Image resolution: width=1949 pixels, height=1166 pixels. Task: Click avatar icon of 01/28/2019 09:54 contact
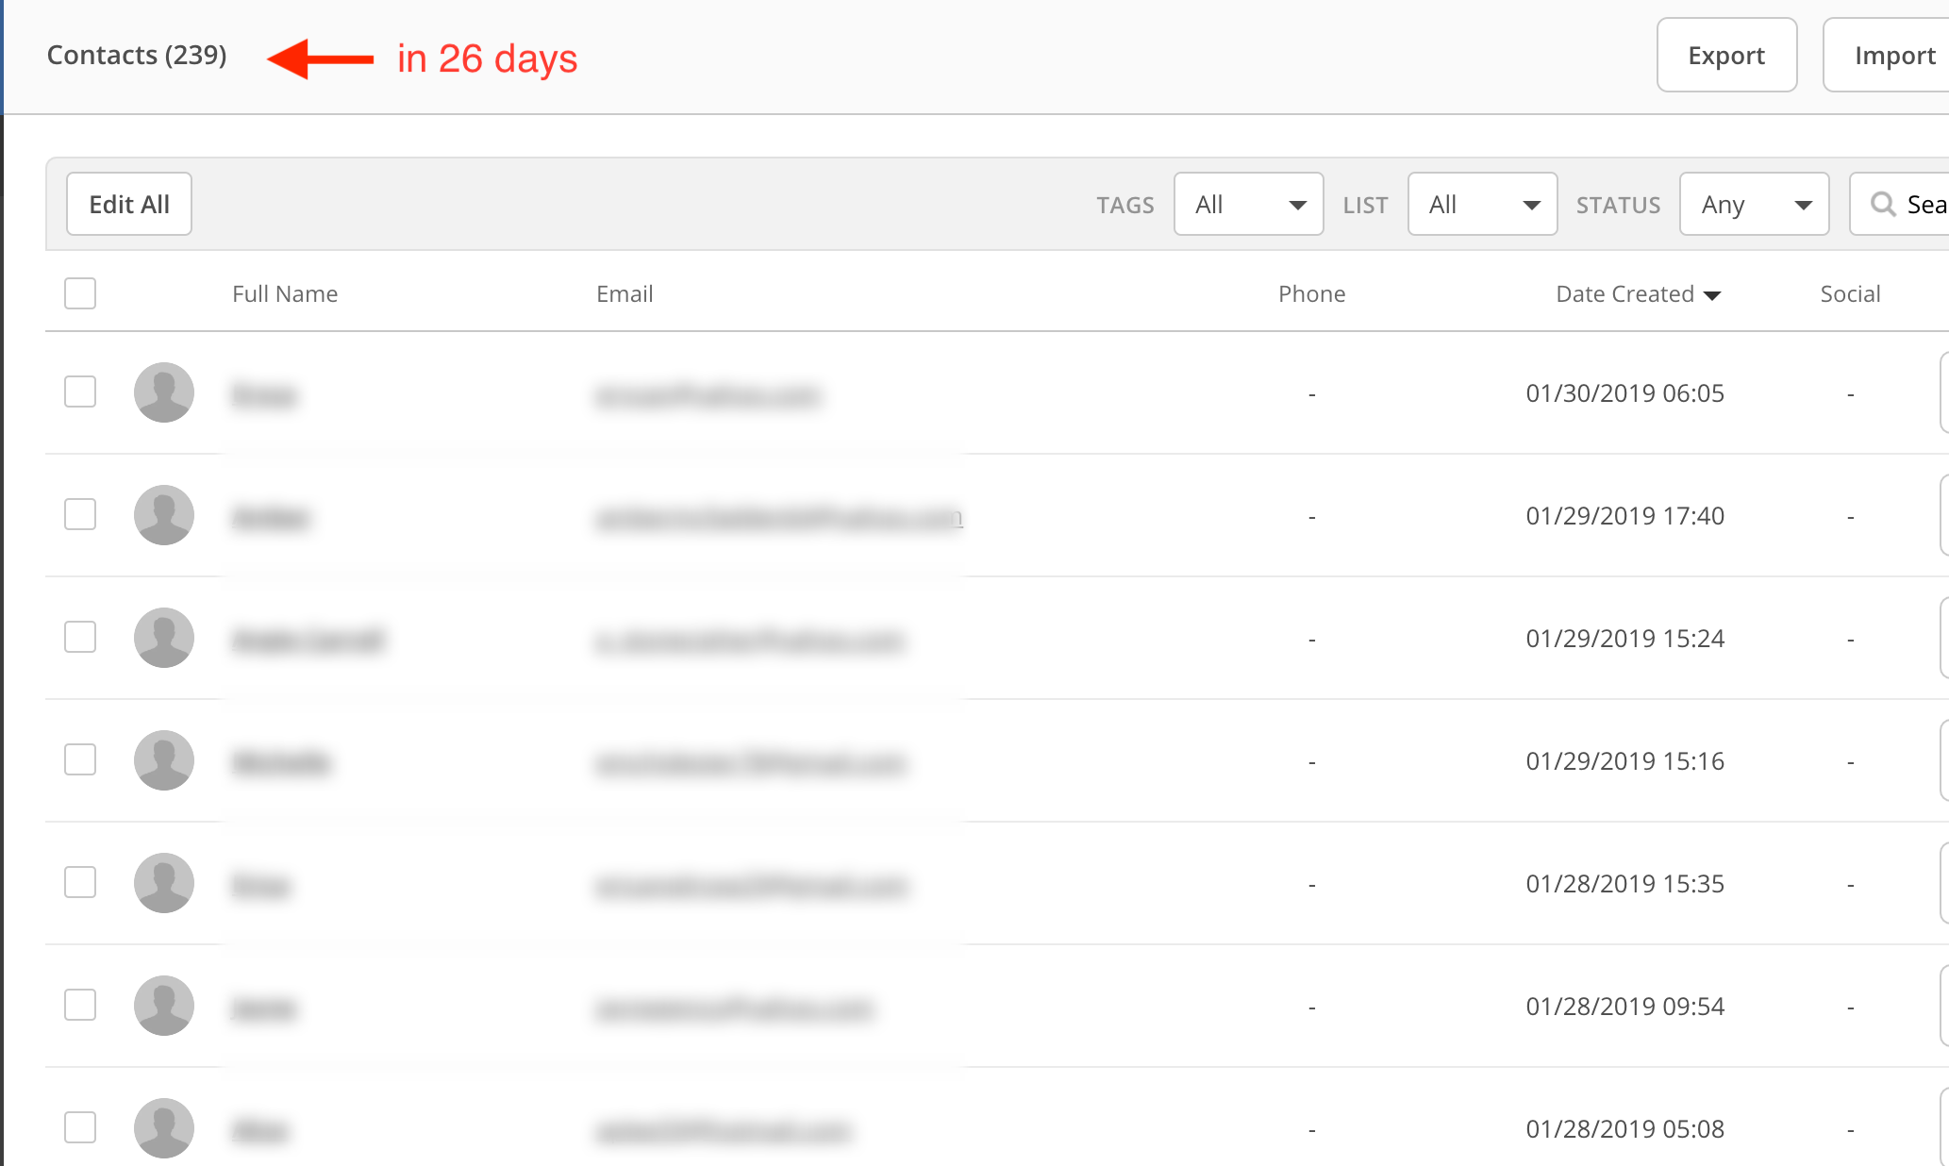(x=164, y=1006)
